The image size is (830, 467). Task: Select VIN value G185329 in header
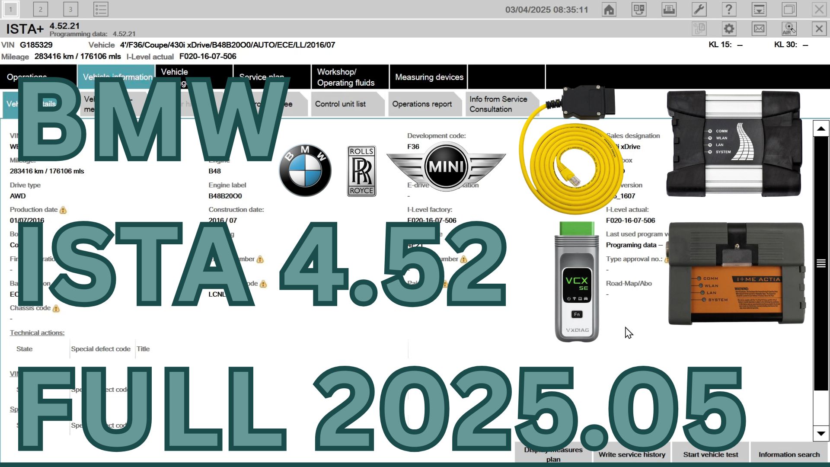pyautogui.click(x=36, y=45)
